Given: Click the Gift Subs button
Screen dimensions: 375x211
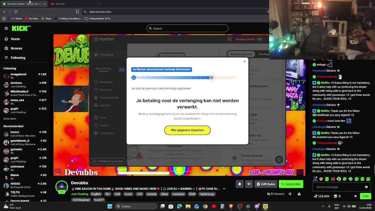Looking at the screenshot, I should [x=266, y=184].
